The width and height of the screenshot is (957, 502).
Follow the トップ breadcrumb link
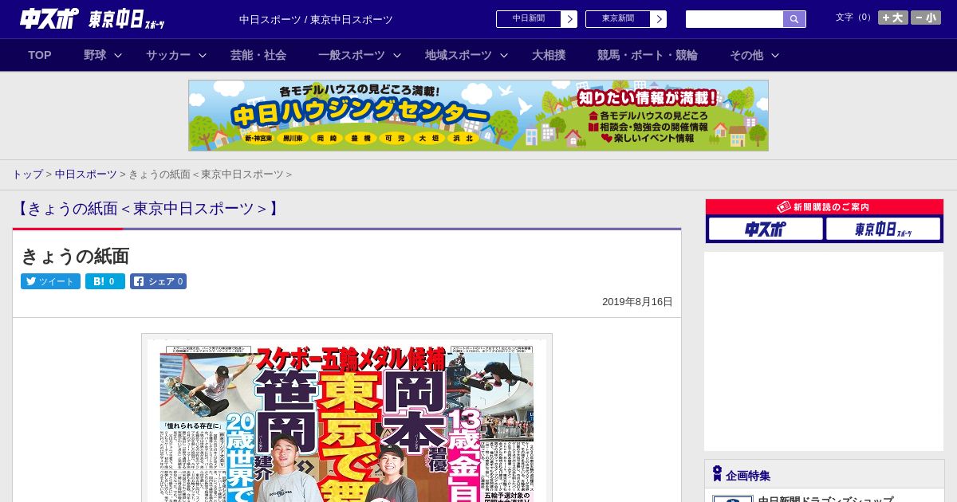pyautogui.click(x=27, y=174)
